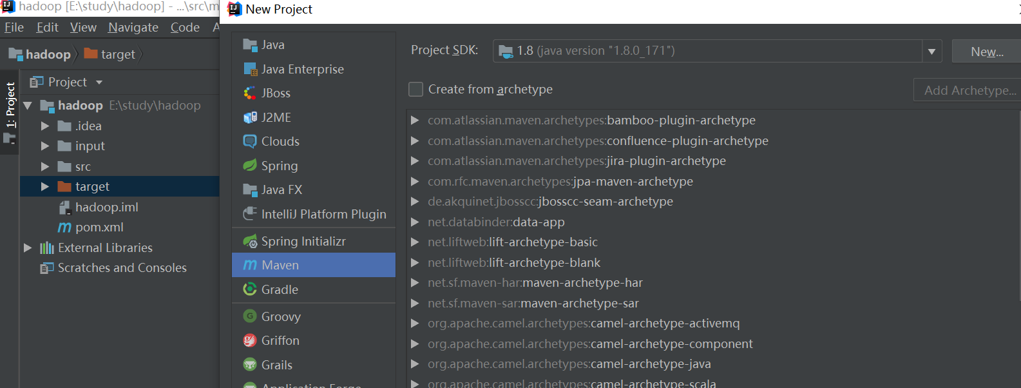Screen dimensions: 1021x388
Task: Click the orange target folder icon in tree
Action: pos(64,187)
